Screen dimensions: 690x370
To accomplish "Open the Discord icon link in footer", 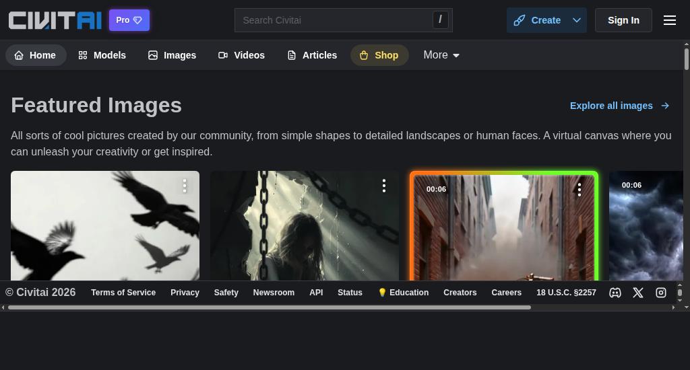I will [x=615, y=293].
